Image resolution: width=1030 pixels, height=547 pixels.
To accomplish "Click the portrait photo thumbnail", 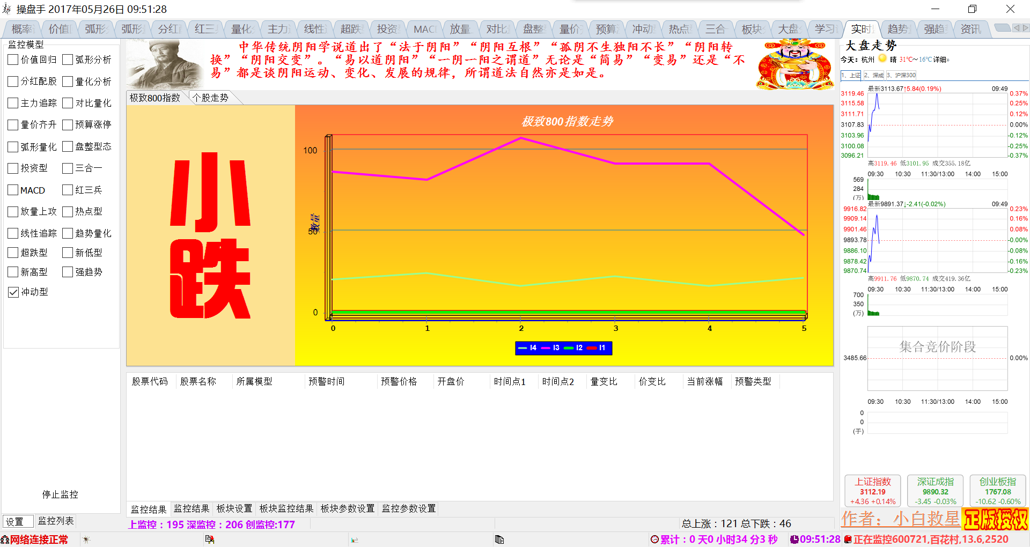I will coord(165,64).
